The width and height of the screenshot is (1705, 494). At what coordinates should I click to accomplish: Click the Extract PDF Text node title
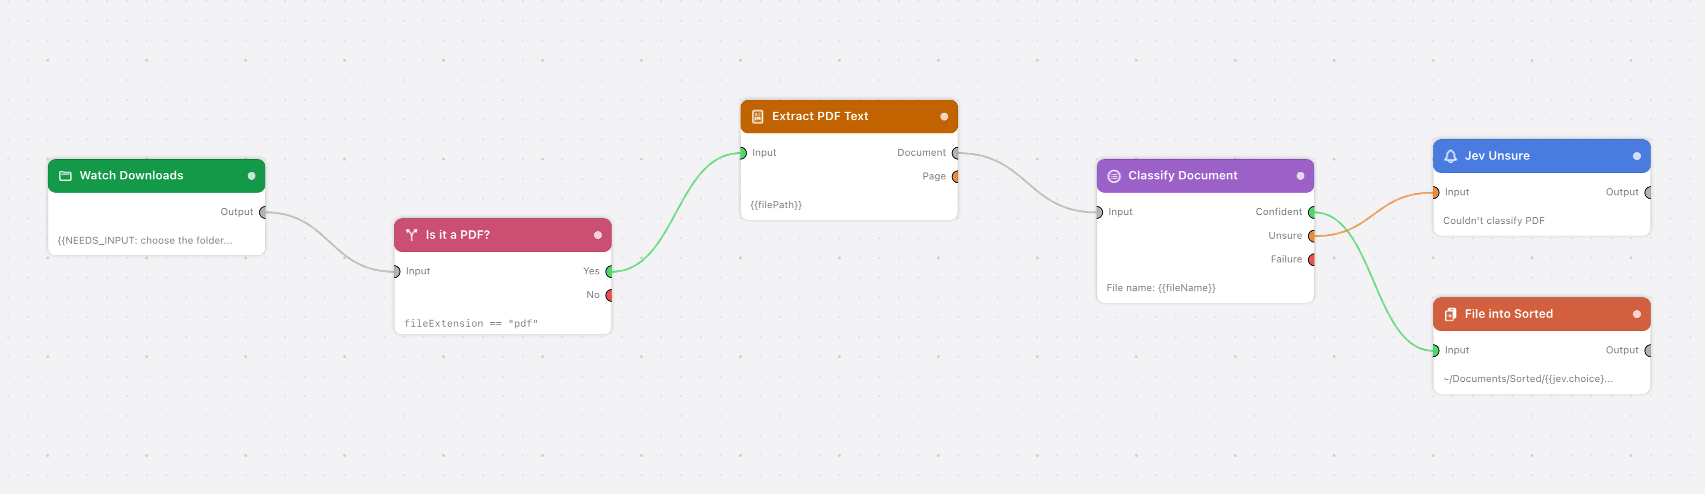(819, 116)
